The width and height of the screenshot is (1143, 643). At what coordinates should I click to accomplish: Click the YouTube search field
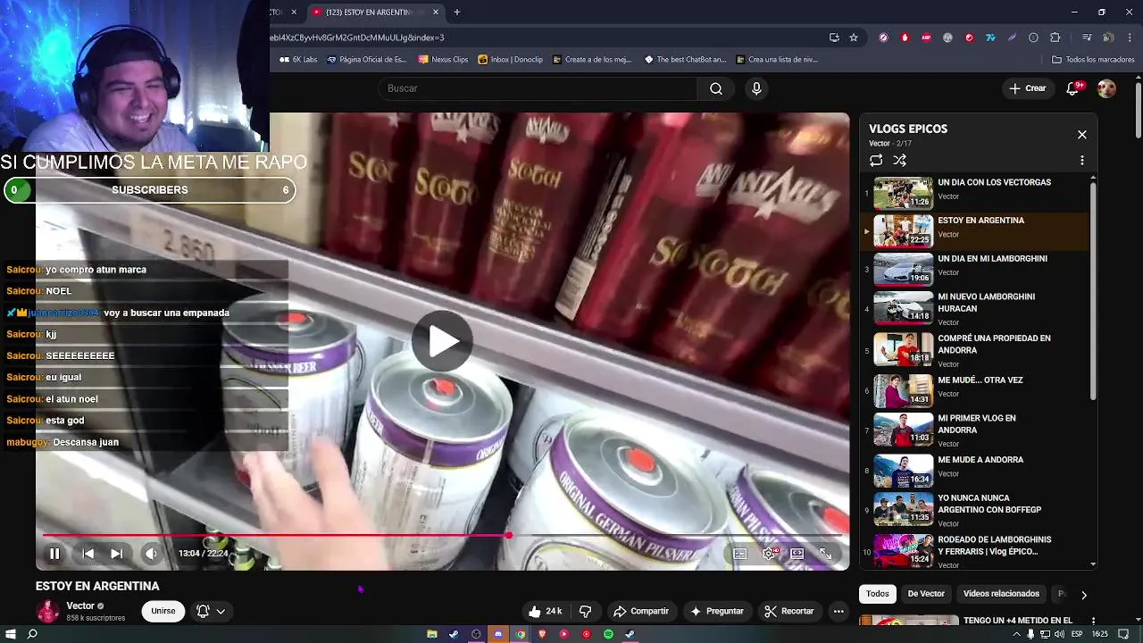coord(538,88)
